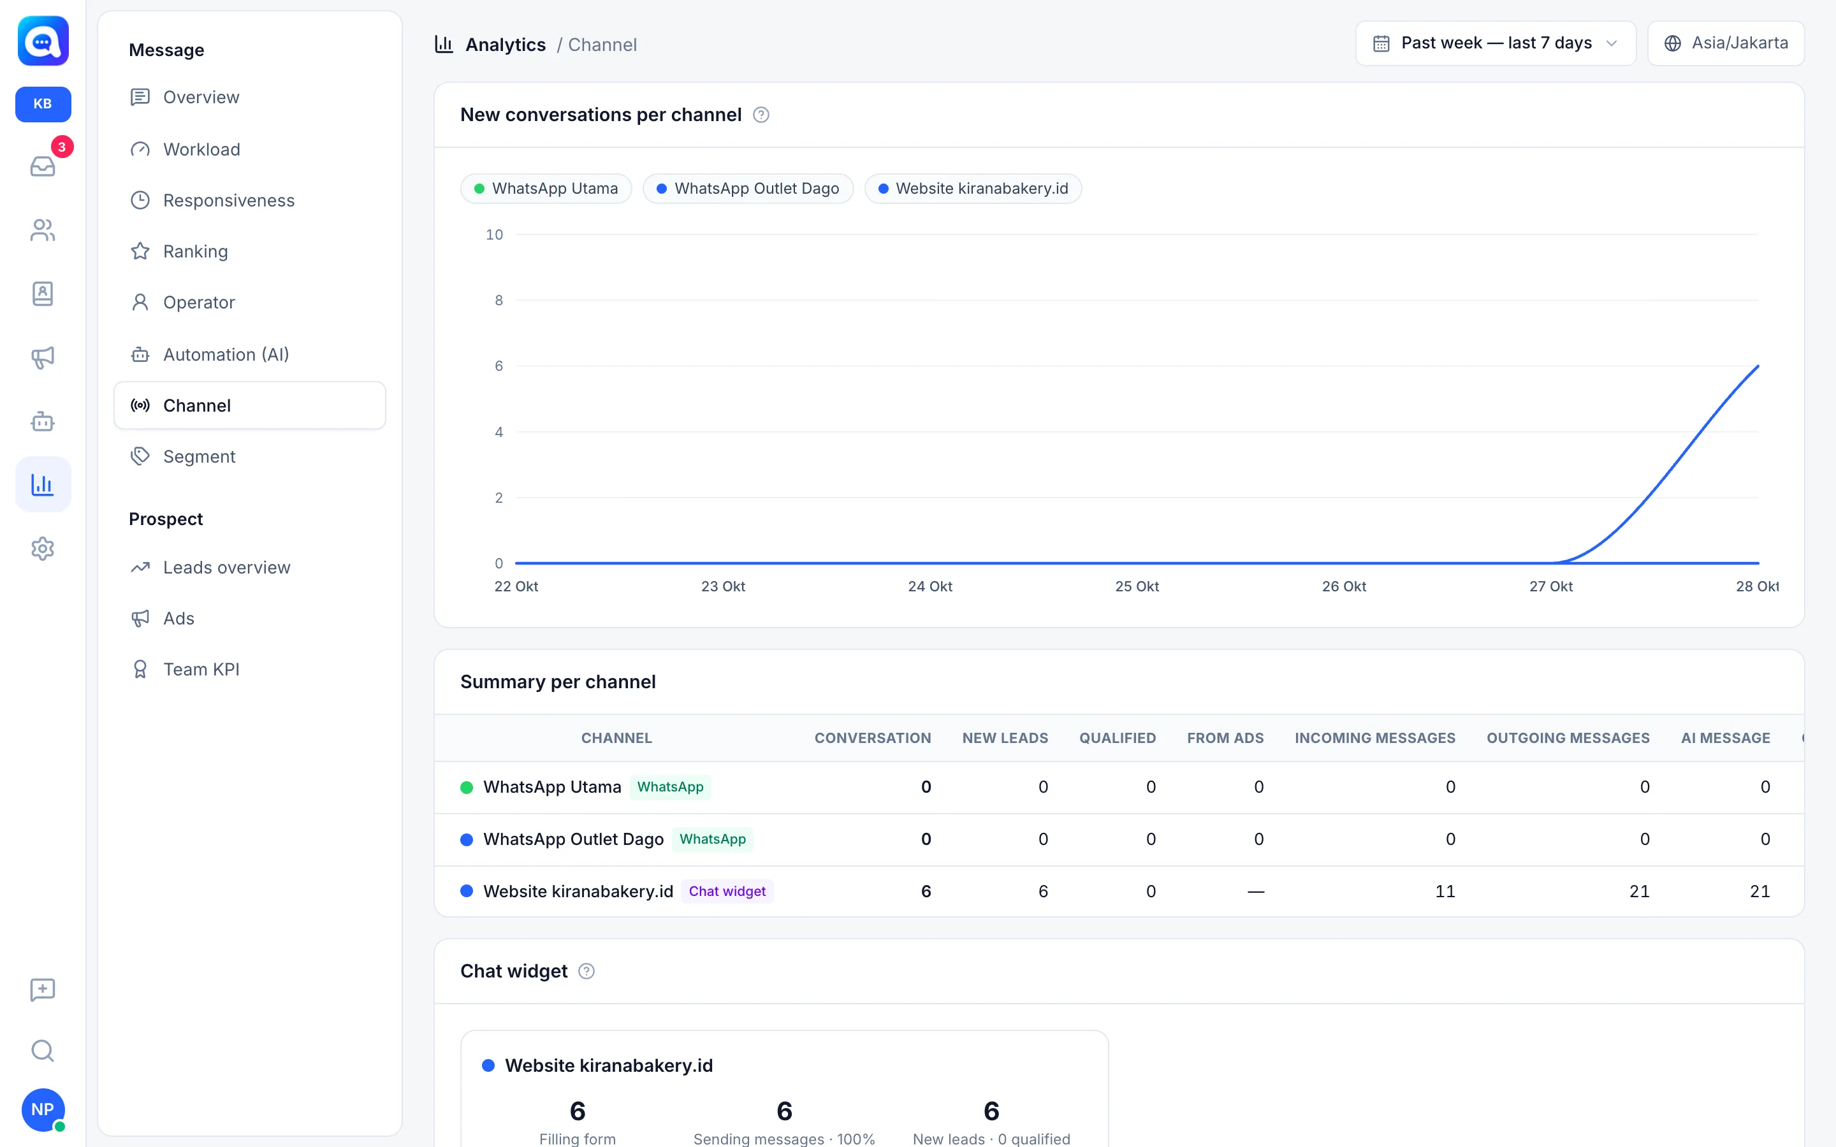Click the Chat widget tag in table
Viewport: 1836px width, 1147px height.
727,891
